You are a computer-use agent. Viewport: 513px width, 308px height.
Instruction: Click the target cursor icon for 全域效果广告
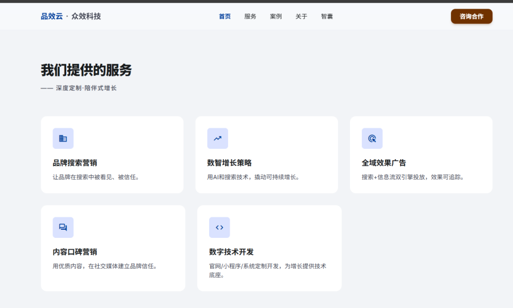pos(372,139)
